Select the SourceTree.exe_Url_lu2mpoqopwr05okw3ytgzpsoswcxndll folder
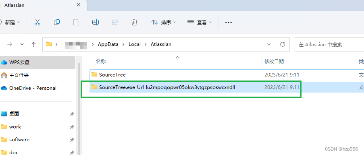The height and width of the screenshot is (155, 364). click(227, 87)
